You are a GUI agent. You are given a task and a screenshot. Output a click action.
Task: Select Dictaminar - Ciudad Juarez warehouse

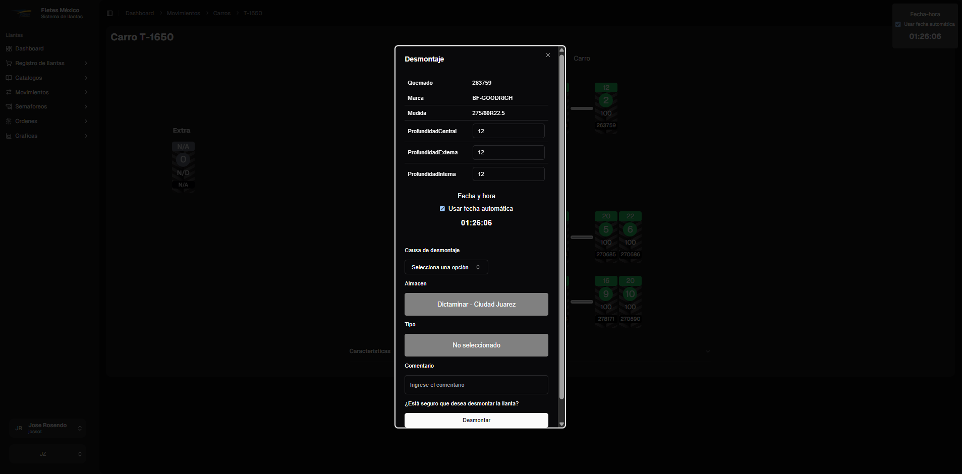[x=476, y=305]
